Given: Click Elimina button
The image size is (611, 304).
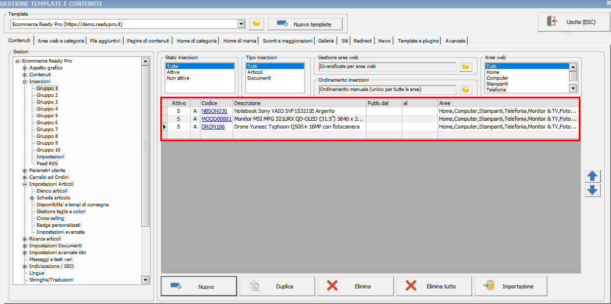Looking at the screenshot, I should pyautogui.click(x=355, y=286).
